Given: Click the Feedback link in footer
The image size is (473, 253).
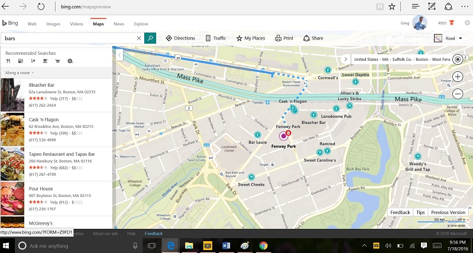Looking at the screenshot, I should [x=154, y=234].
